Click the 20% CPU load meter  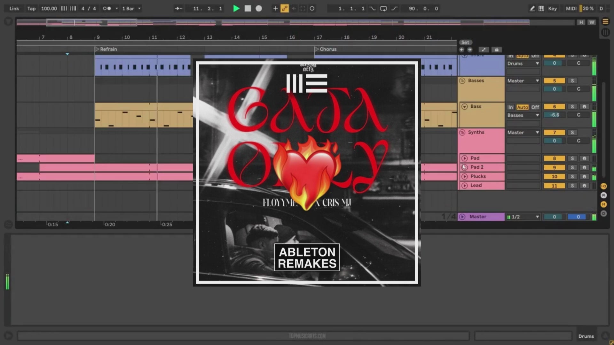(587, 9)
